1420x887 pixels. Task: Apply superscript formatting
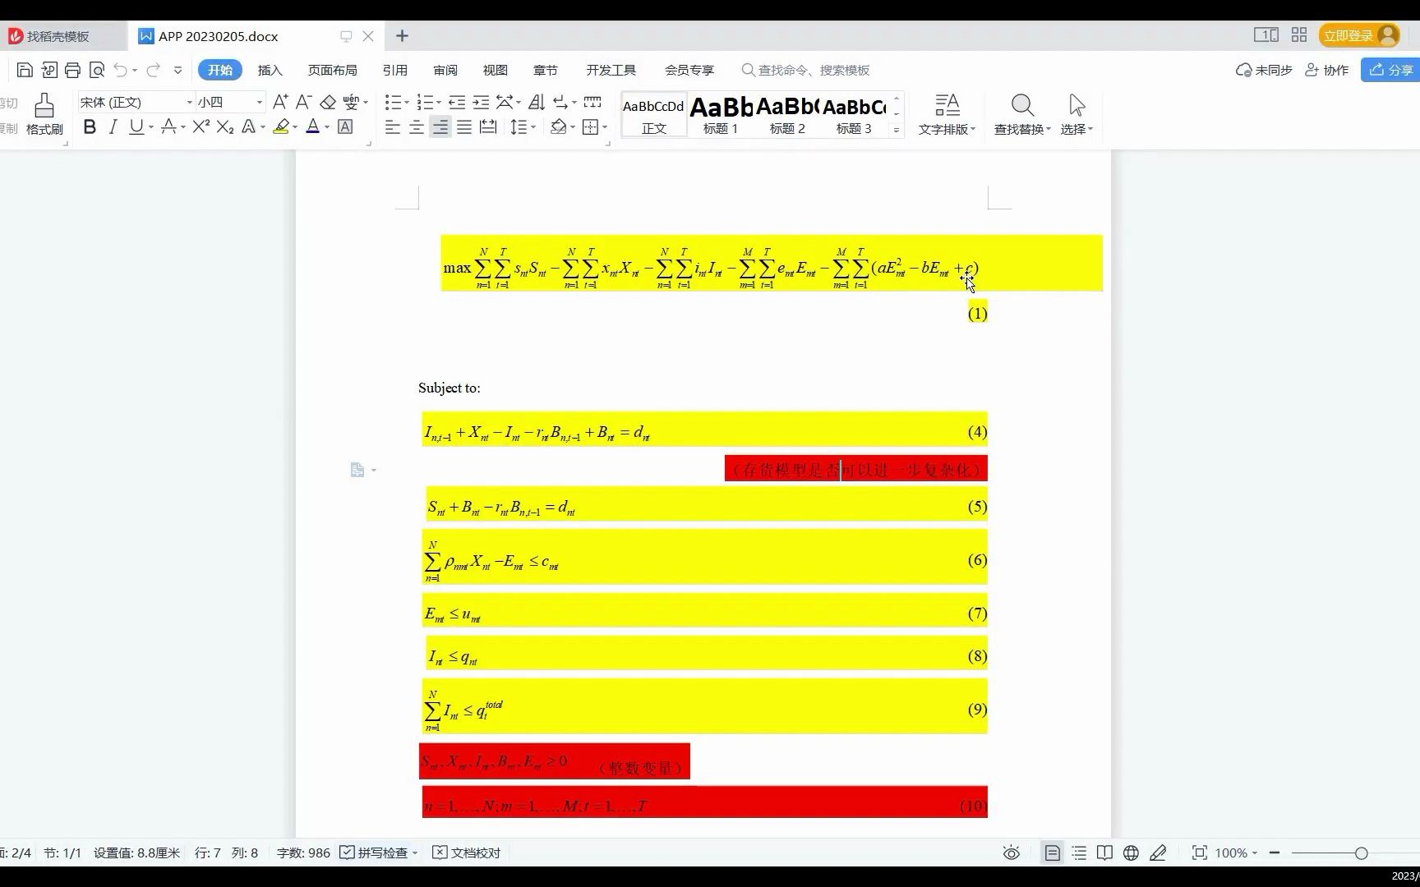(201, 126)
